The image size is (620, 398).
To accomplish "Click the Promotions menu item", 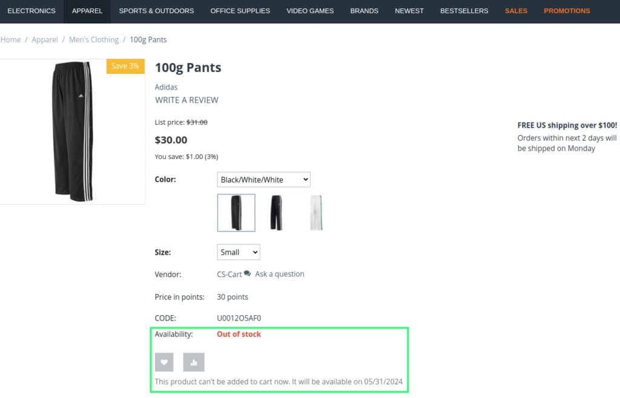I will [x=567, y=11].
